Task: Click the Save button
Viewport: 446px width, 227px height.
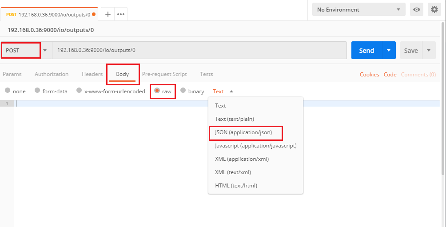Action: (x=411, y=50)
